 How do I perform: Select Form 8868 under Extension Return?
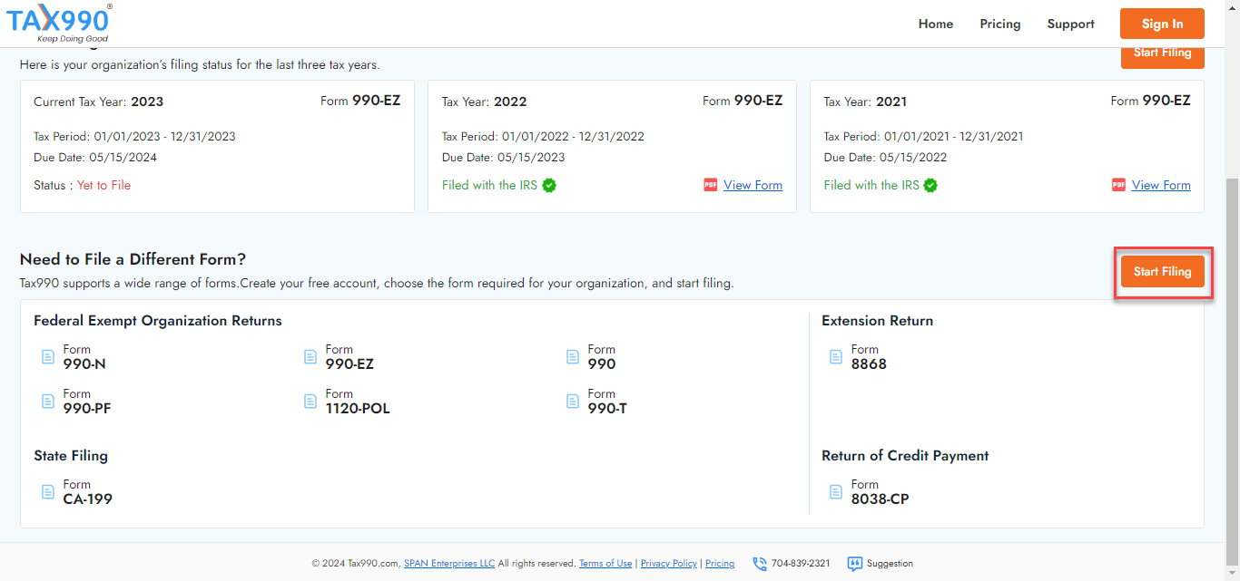[x=869, y=357]
